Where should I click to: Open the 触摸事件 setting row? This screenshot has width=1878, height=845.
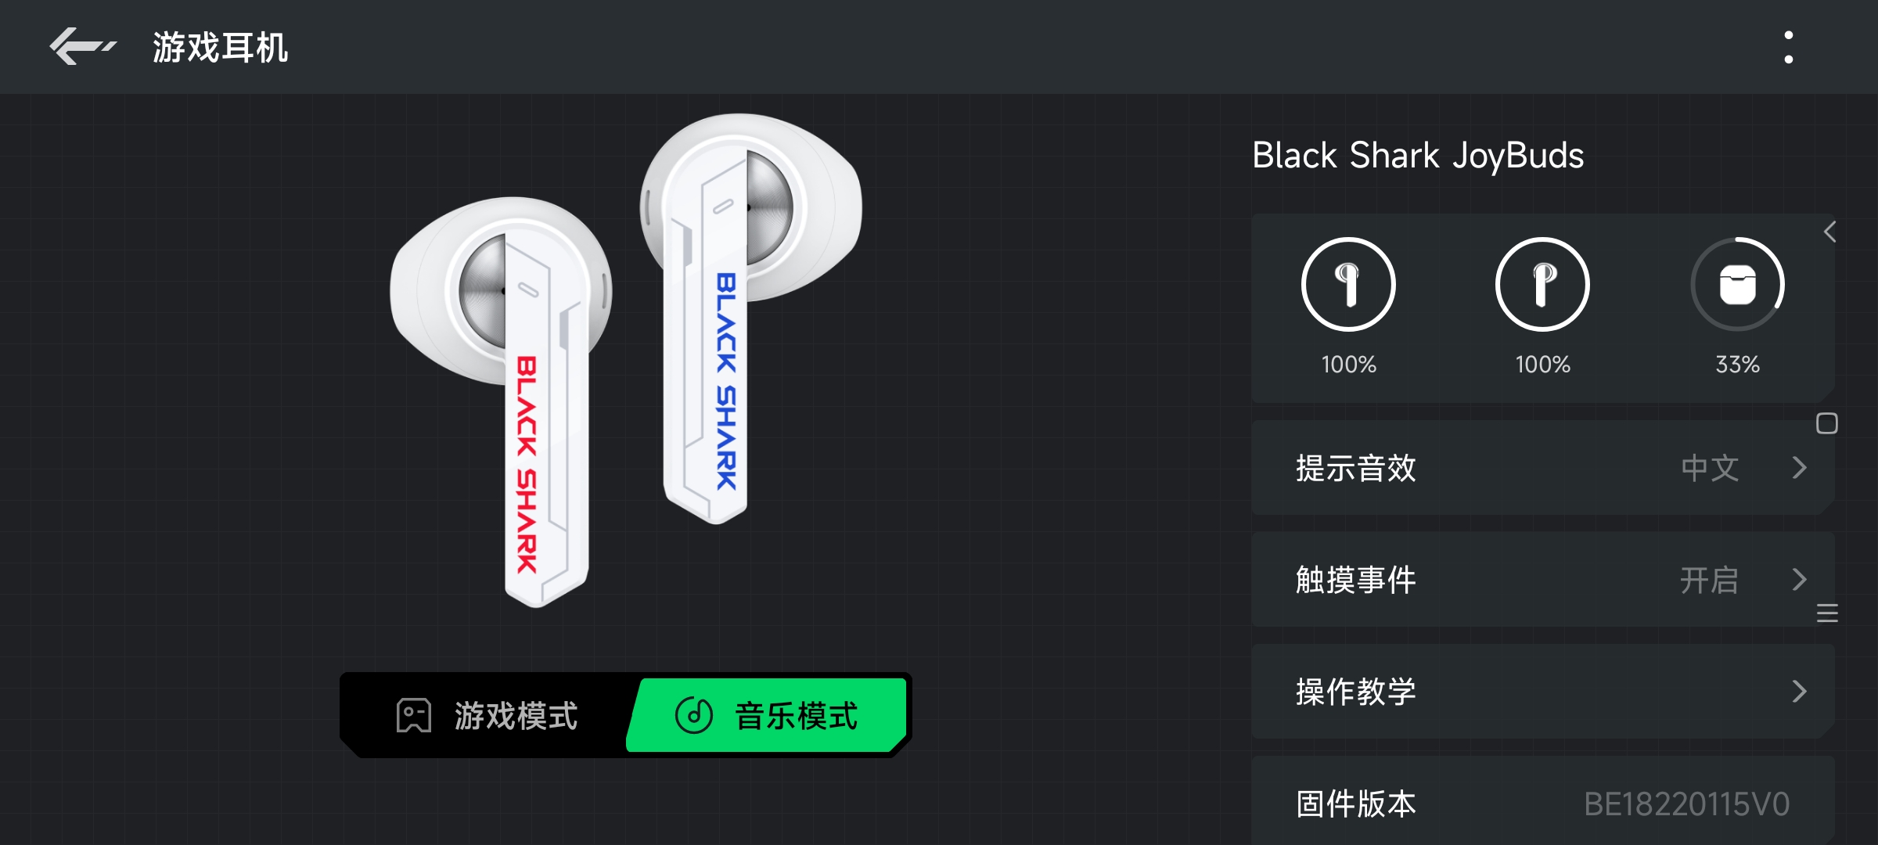tap(1542, 580)
